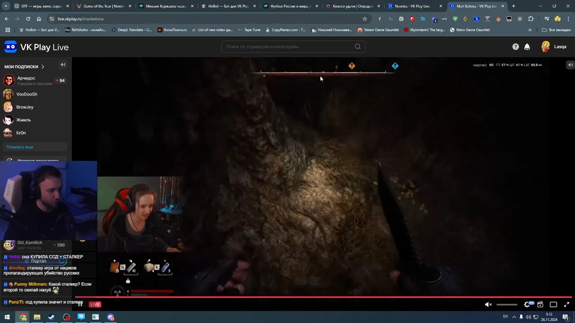The width and height of the screenshot is (575, 323).
Task: Switch to the Колесо удачи tab
Action: coord(353,6)
